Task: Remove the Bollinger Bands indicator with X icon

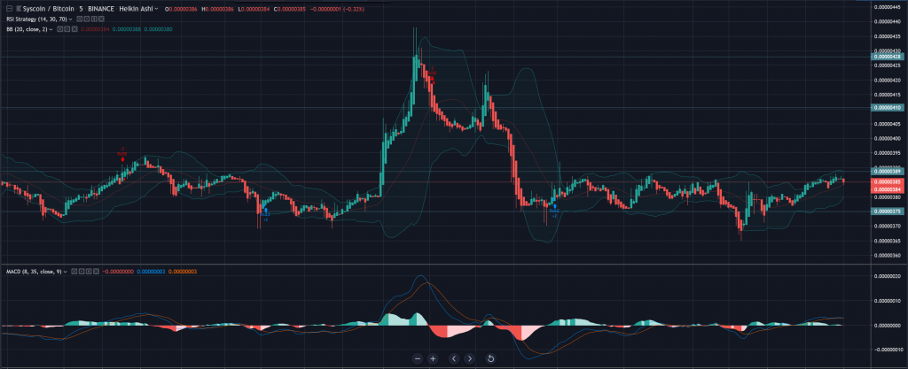Action: (x=74, y=29)
